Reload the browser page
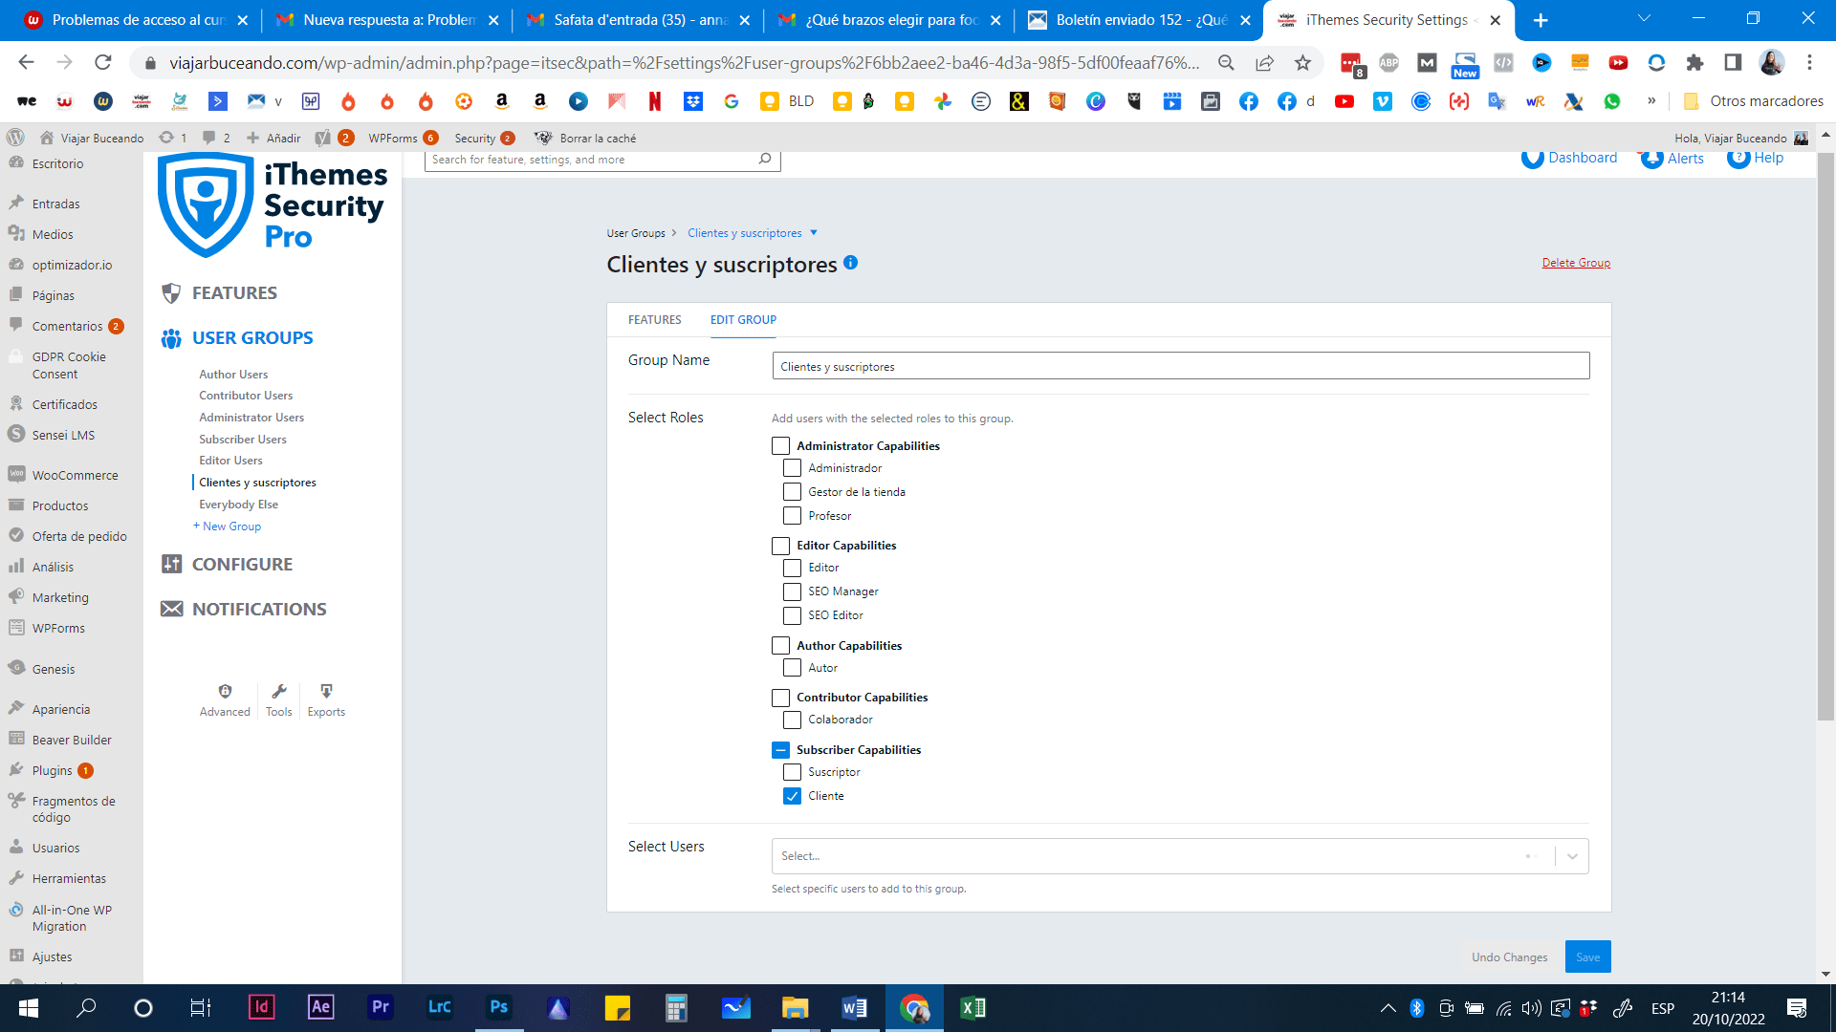The image size is (1836, 1032). pyautogui.click(x=103, y=63)
